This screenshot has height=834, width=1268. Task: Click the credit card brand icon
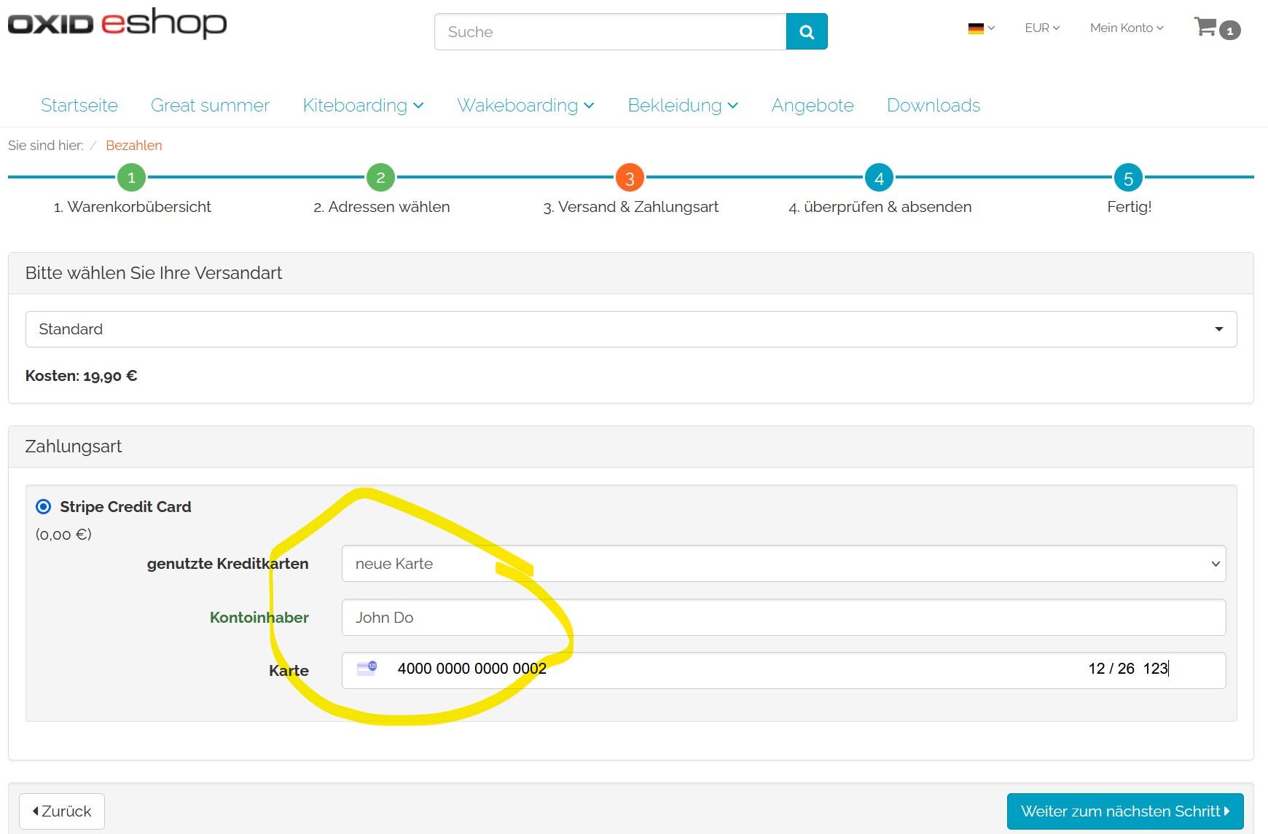(x=367, y=668)
